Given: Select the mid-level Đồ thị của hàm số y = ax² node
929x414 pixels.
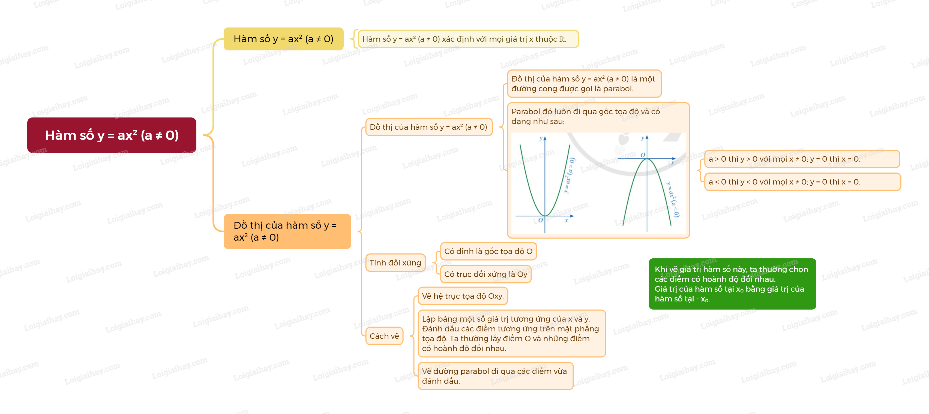Looking at the screenshot, I should [x=429, y=127].
